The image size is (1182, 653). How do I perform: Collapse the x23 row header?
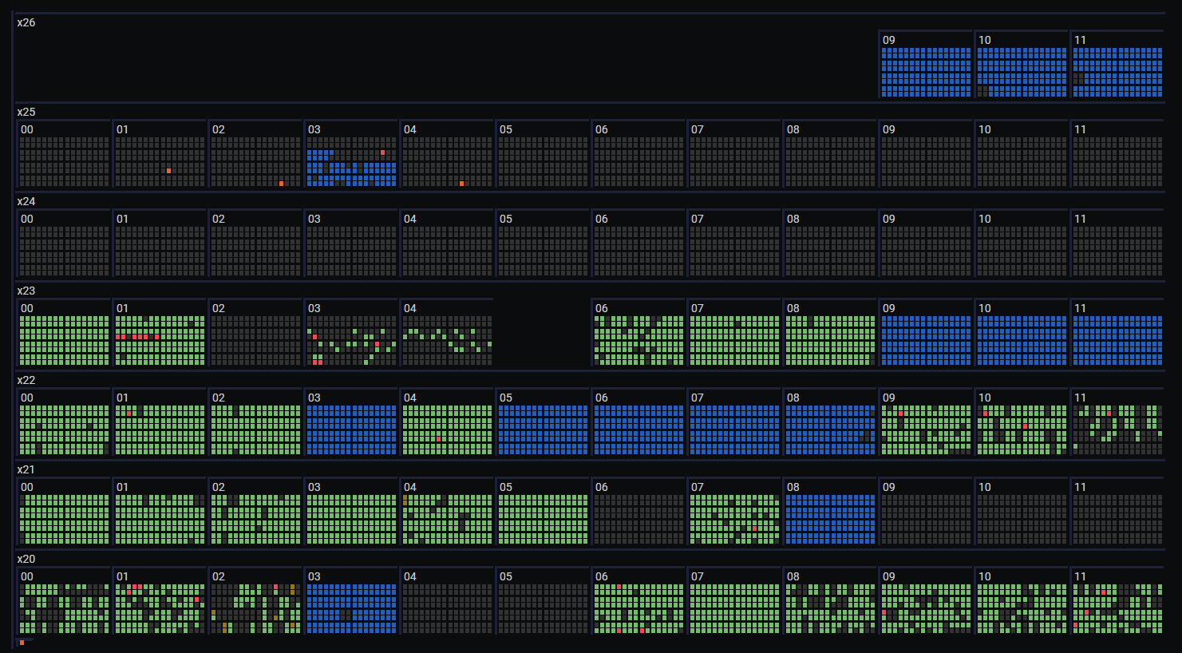click(26, 291)
